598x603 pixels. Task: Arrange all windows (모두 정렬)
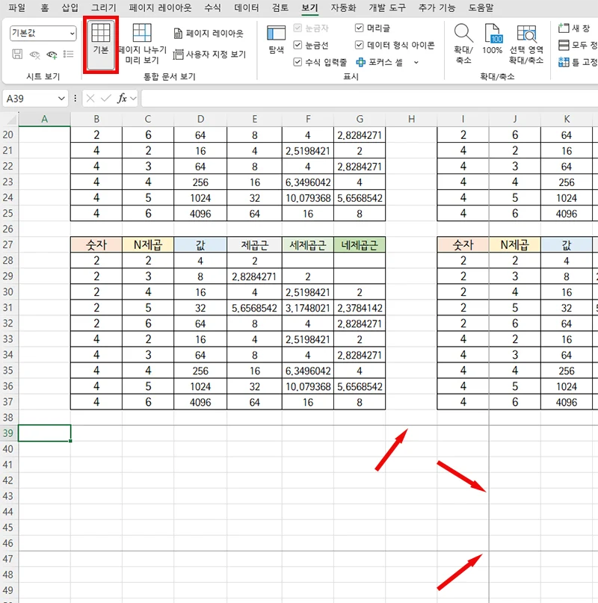pyautogui.click(x=577, y=45)
